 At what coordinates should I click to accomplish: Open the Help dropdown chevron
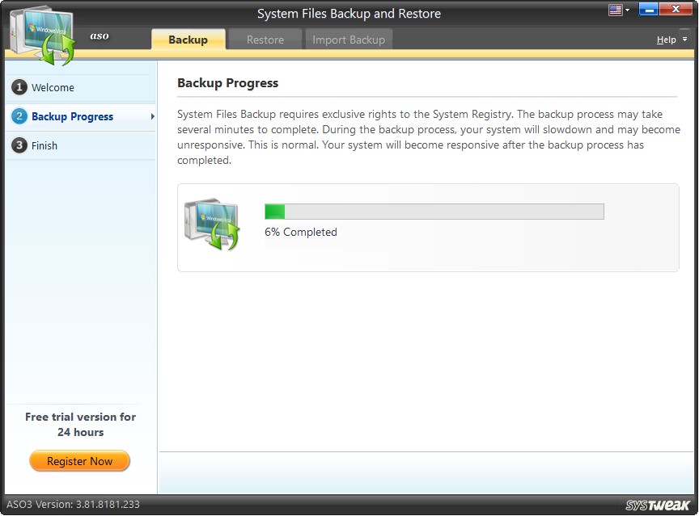point(684,39)
